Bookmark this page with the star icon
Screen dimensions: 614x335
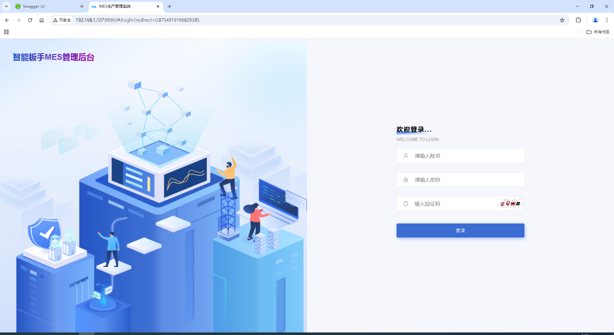(x=562, y=20)
